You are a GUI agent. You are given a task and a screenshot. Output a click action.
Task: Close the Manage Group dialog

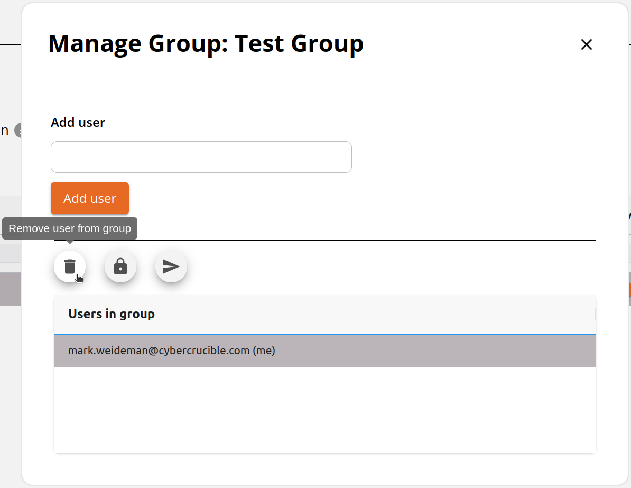tap(586, 44)
